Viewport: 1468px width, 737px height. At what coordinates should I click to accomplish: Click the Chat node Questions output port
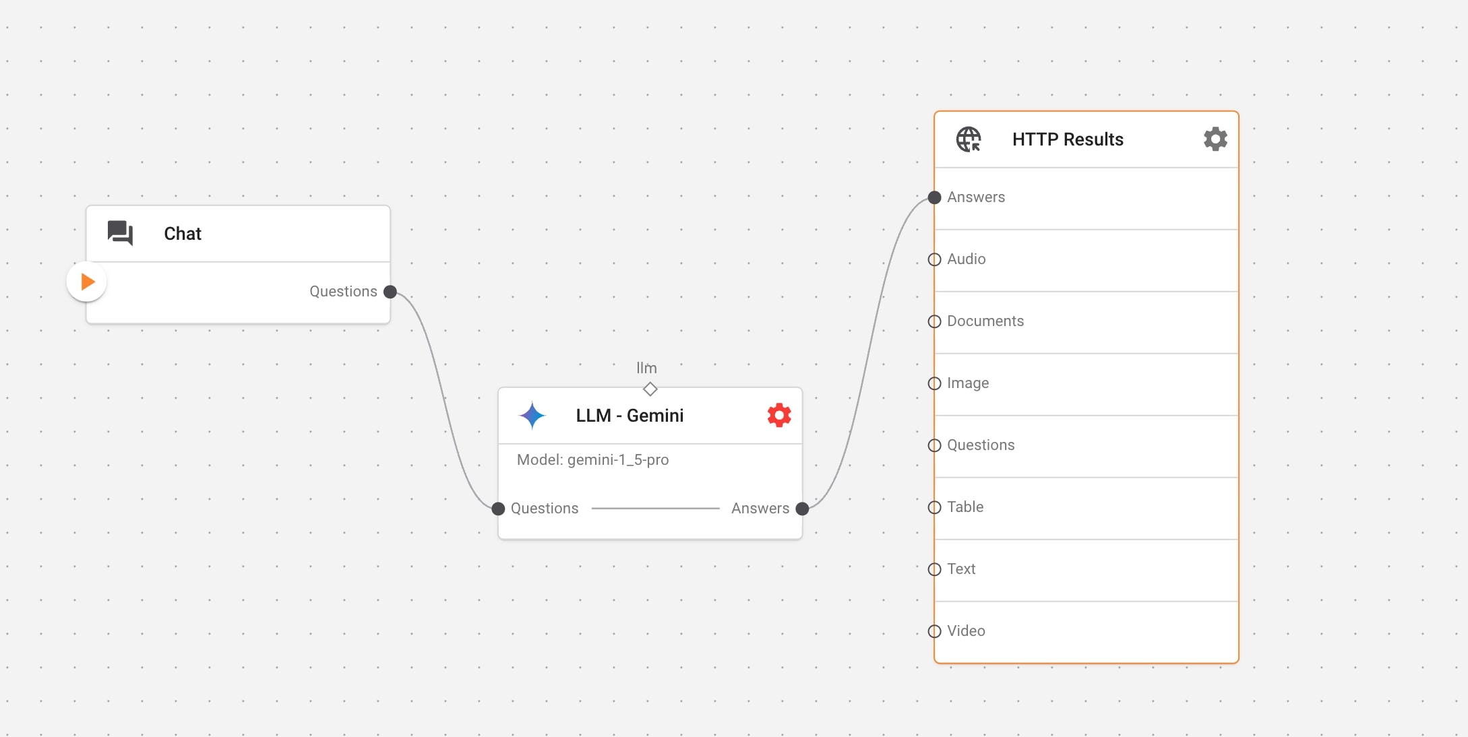(x=390, y=292)
